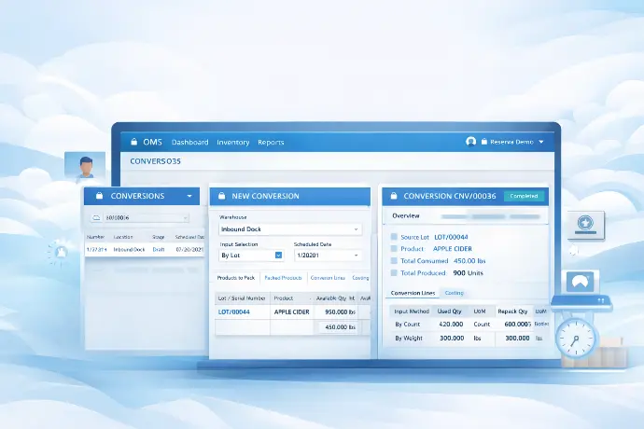
Task: Click the By Weight row label
Action: pos(409,339)
